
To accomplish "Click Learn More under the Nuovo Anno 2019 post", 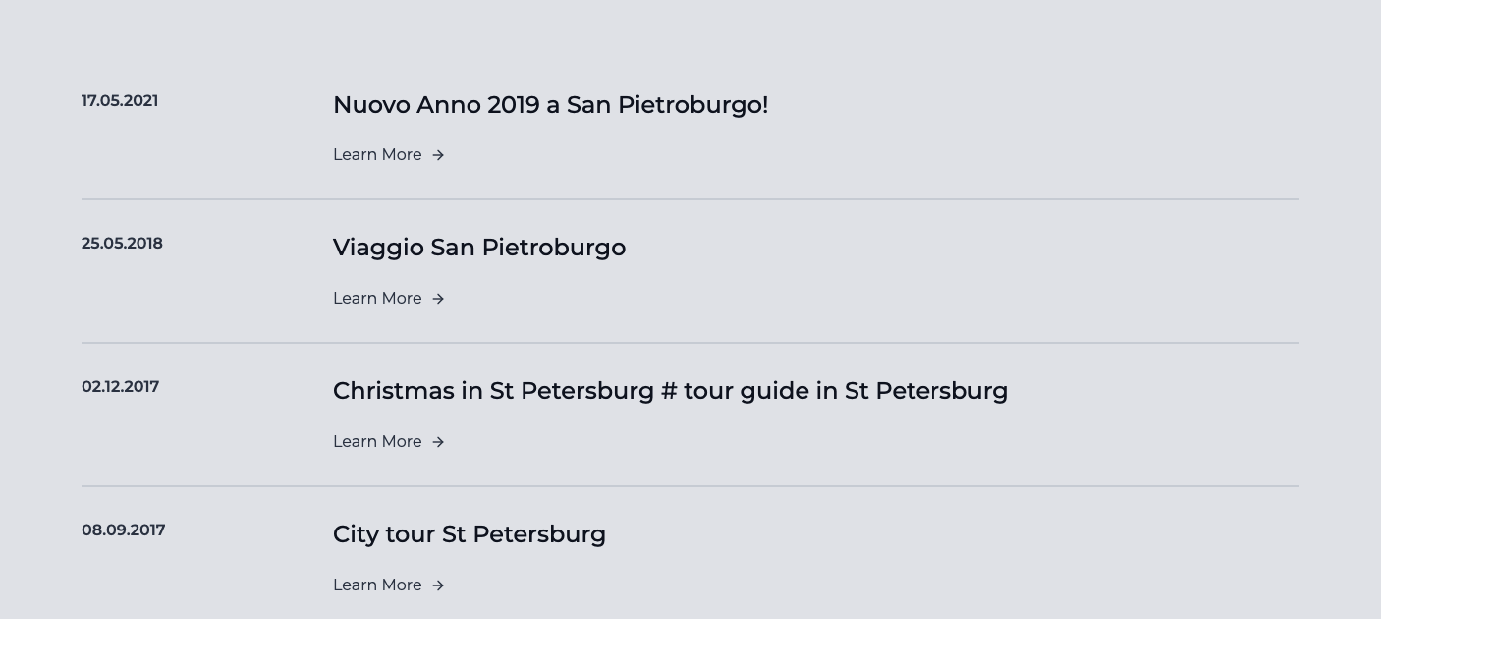I will click(x=377, y=155).
